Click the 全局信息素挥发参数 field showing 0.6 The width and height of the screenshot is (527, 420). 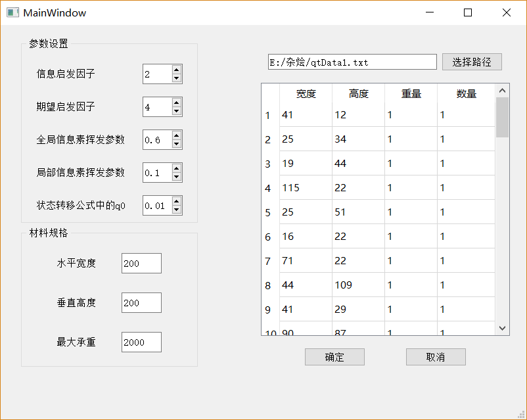click(158, 140)
